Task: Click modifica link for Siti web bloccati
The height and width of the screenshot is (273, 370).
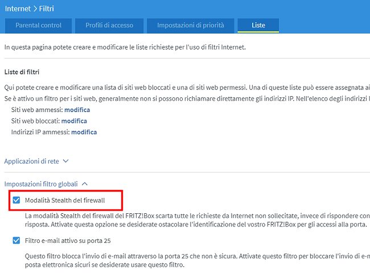Action: click(74, 121)
